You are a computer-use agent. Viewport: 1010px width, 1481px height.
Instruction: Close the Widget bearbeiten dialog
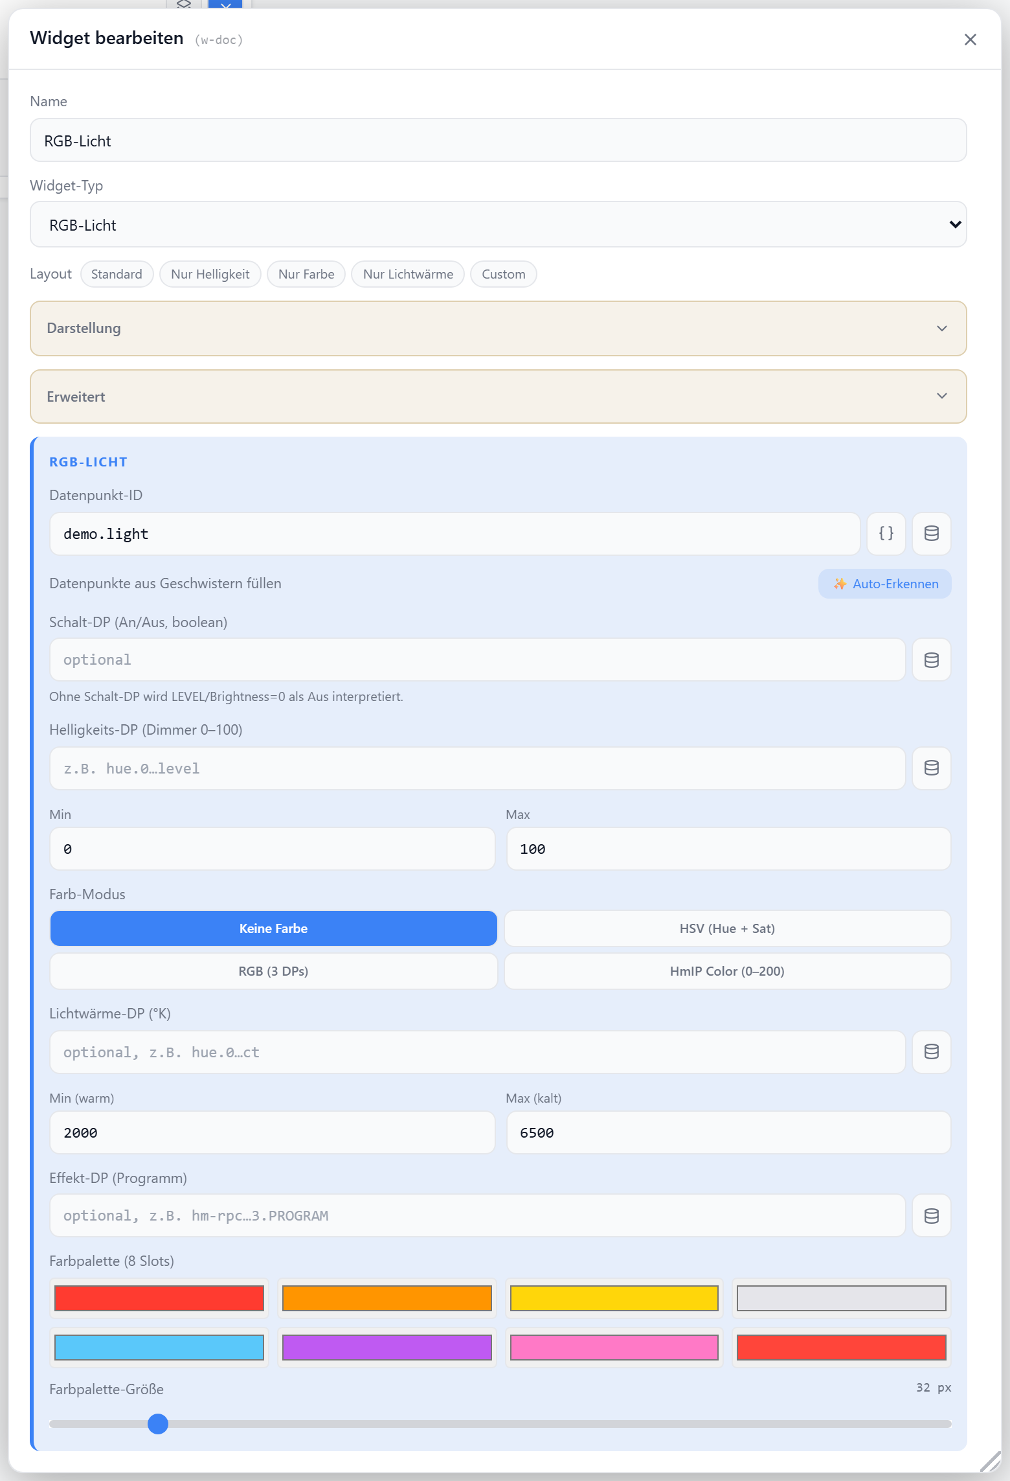(970, 40)
